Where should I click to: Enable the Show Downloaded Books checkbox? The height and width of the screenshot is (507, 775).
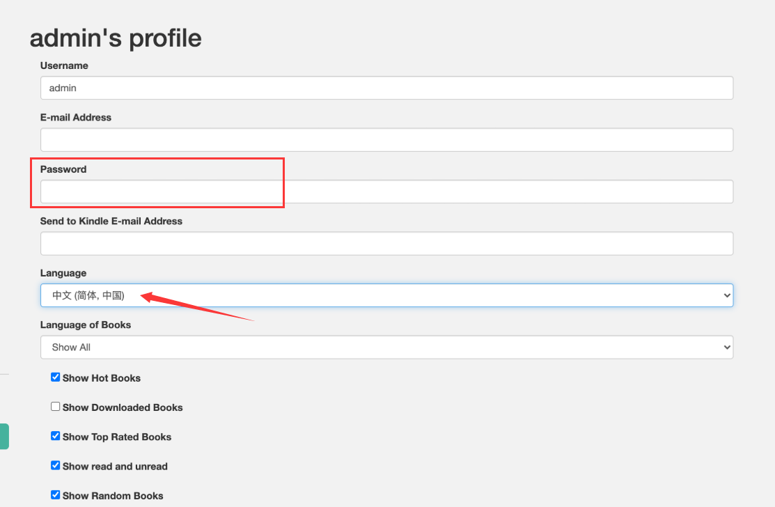[56, 407]
